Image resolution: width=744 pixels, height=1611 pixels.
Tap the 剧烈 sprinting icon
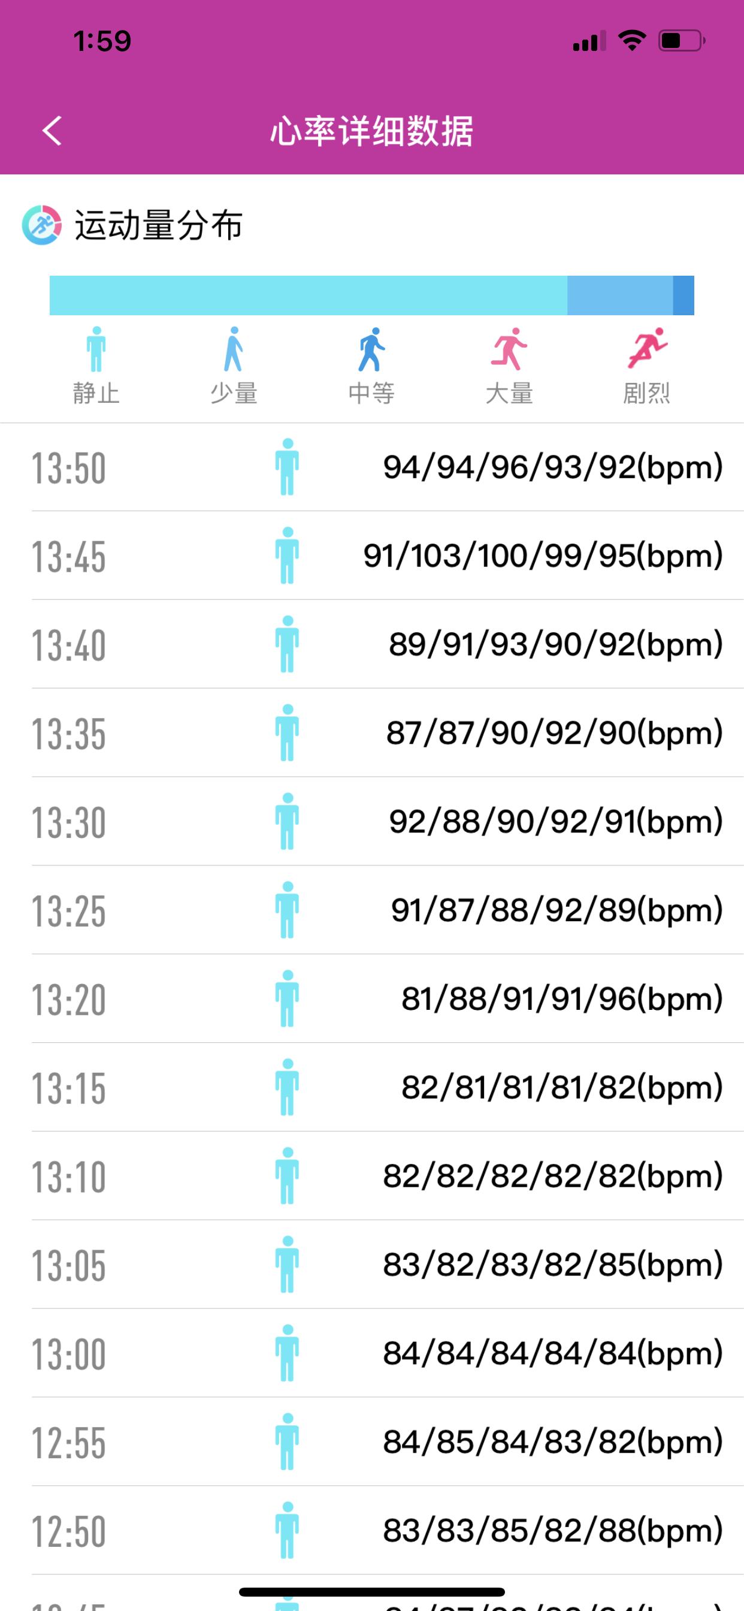tap(646, 349)
